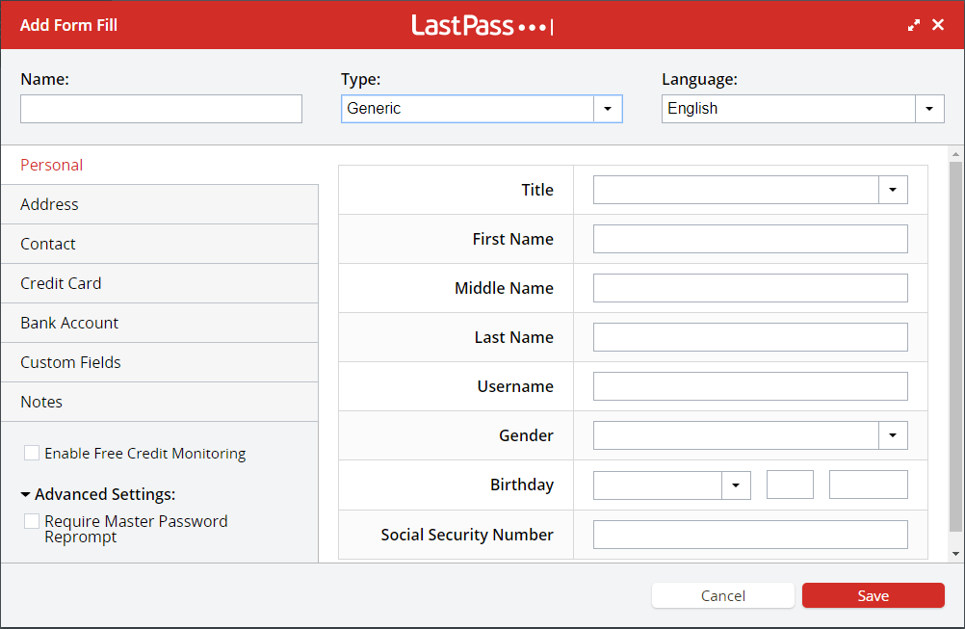This screenshot has height=629, width=965.
Task: Collapse the Advanced Settings section
Action: point(26,494)
